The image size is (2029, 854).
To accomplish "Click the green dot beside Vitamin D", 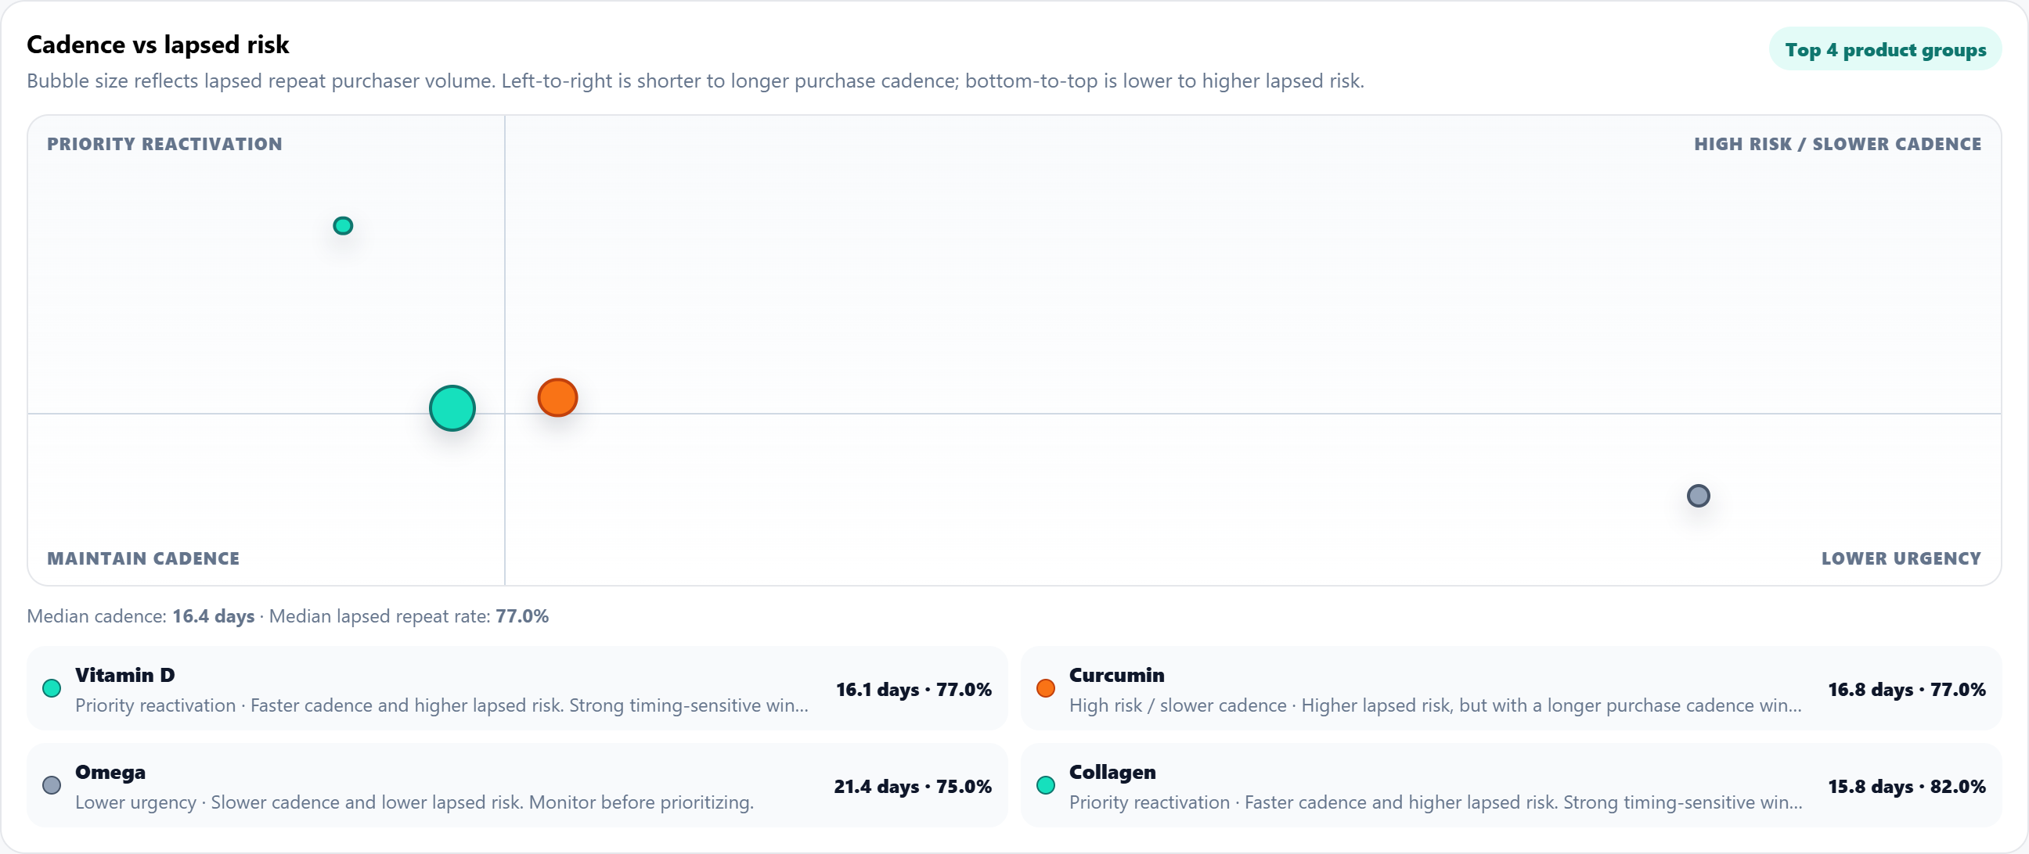I will 52,689.
